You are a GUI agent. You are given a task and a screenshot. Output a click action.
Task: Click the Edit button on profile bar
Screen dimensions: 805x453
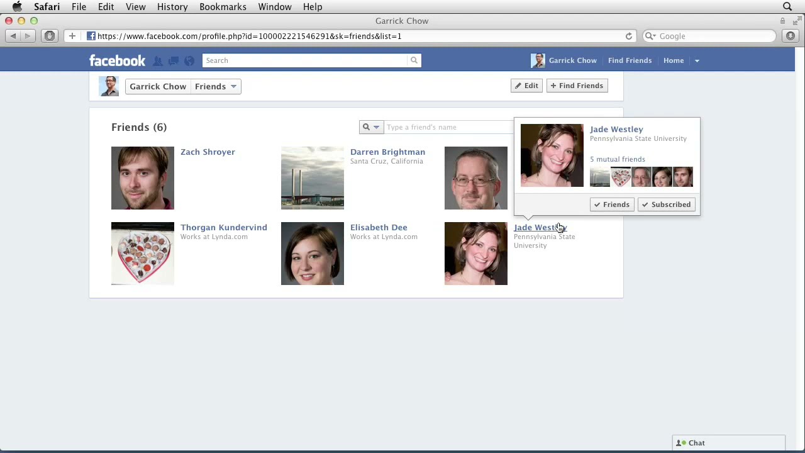526,86
